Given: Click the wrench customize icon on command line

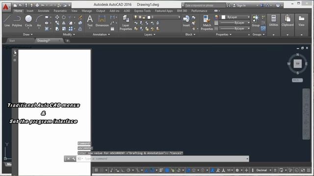Looking at the screenshot, I should tap(74, 159).
